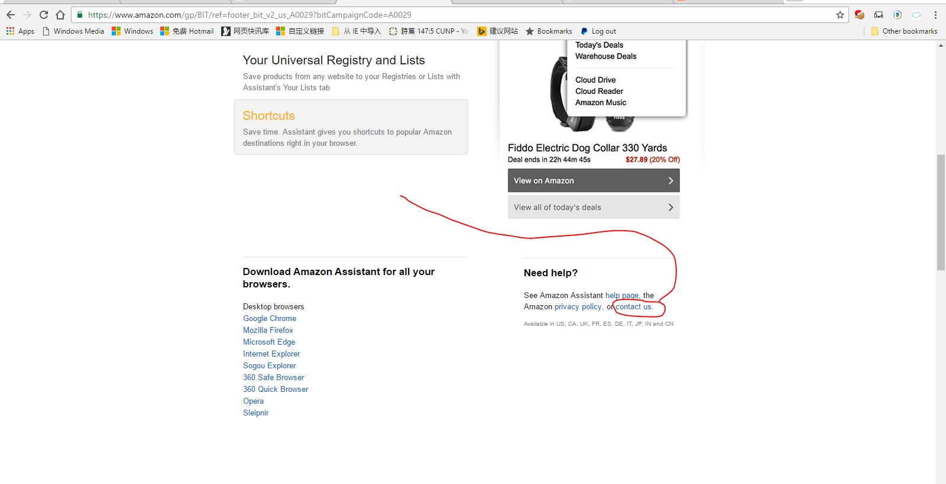This screenshot has width=946, height=484.
Task: Open the Apps grid in bookmarks bar
Action: [x=20, y=31]
